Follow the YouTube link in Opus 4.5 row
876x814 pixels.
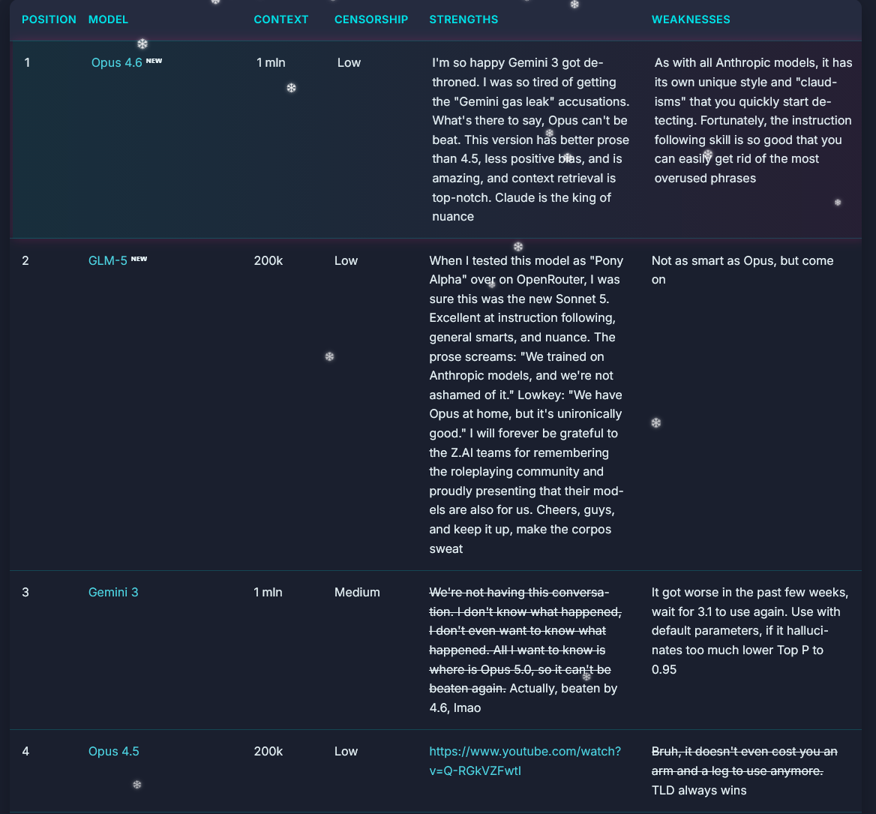tap(524, 761)
